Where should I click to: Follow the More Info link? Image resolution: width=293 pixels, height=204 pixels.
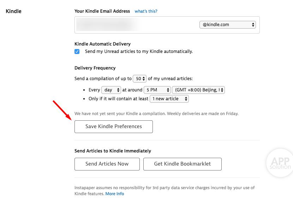pyautogui.click(x=115, y=194)
